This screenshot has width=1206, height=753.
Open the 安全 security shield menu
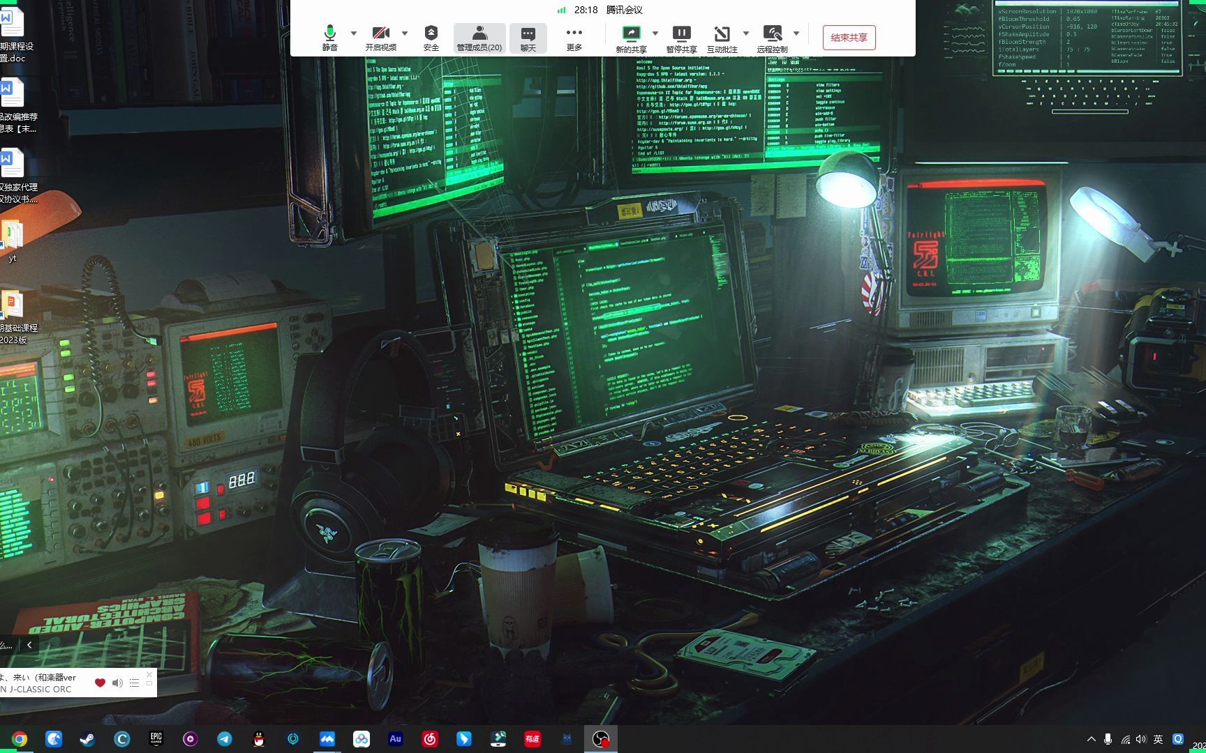431,38
